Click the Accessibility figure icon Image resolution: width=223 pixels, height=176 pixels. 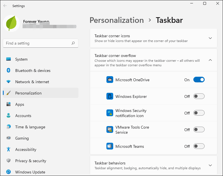8,149
